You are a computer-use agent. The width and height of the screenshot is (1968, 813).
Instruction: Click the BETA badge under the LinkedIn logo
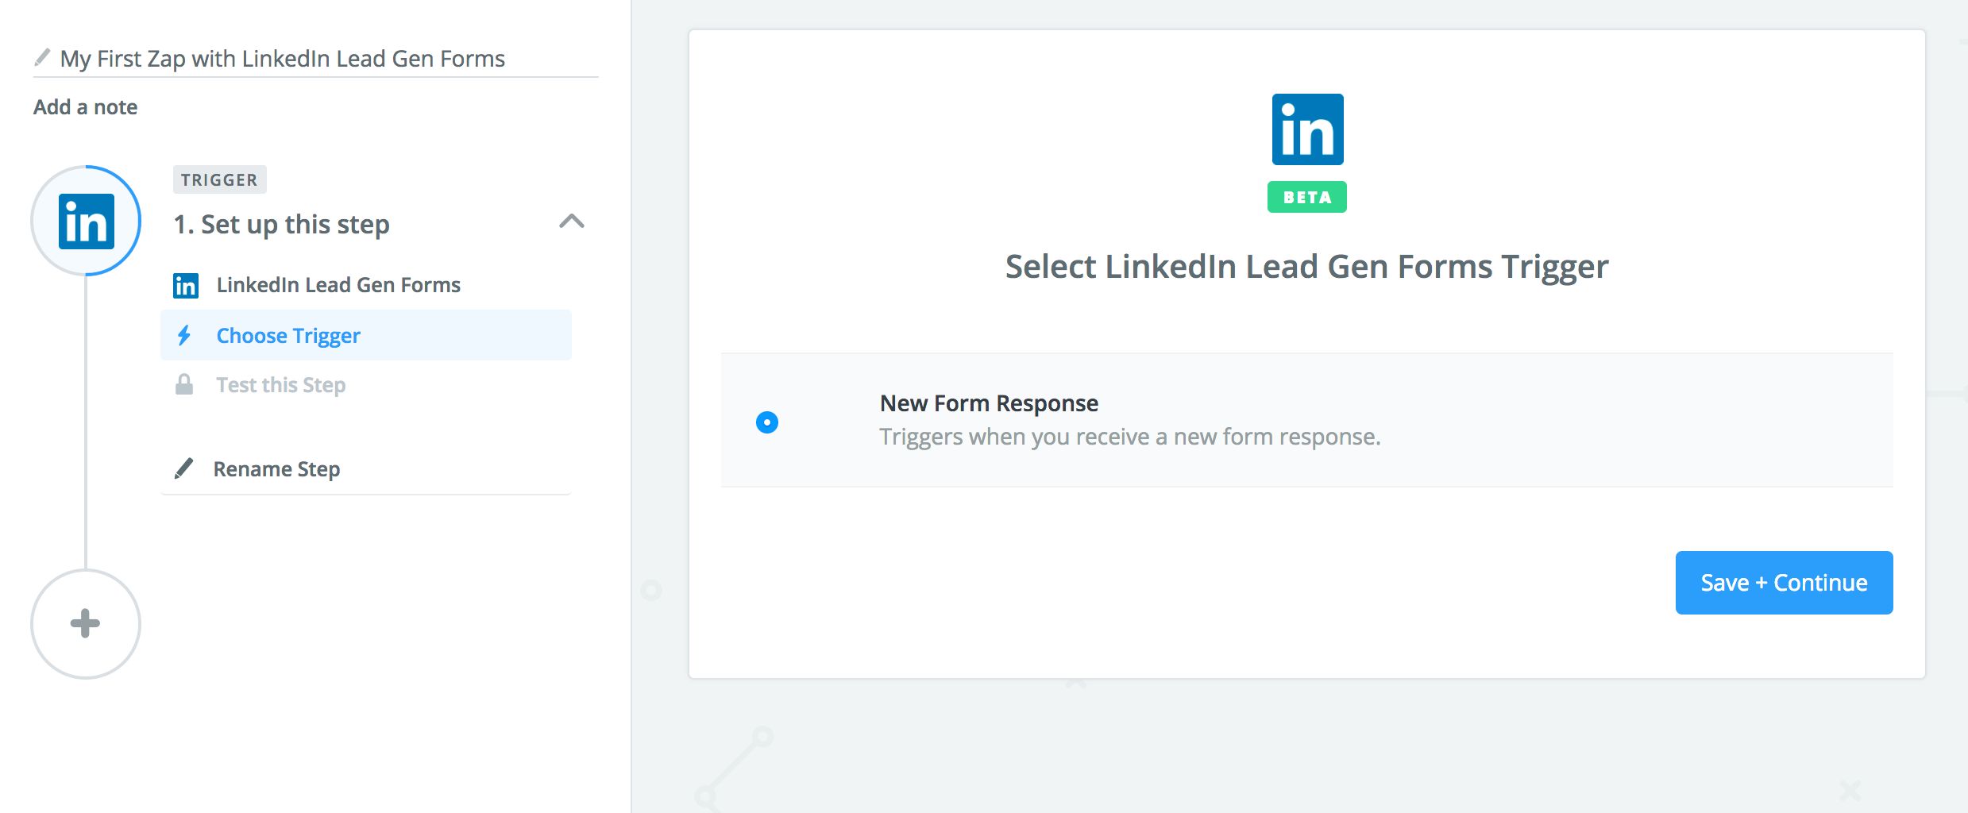coord(1307,196)
